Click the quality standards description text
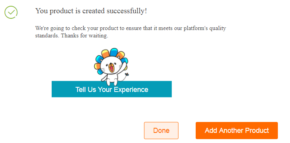Viewport: 290px width, 143px height. 131,32
